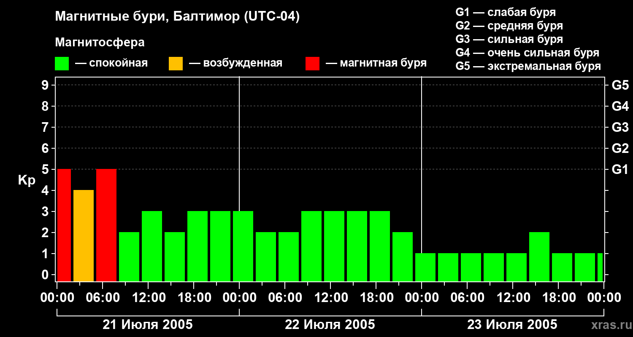Click the red bar starting at 00:00 on 21 Июля
Screen dimensions: 633x337
pyautogui.click(x=64, y=225)
